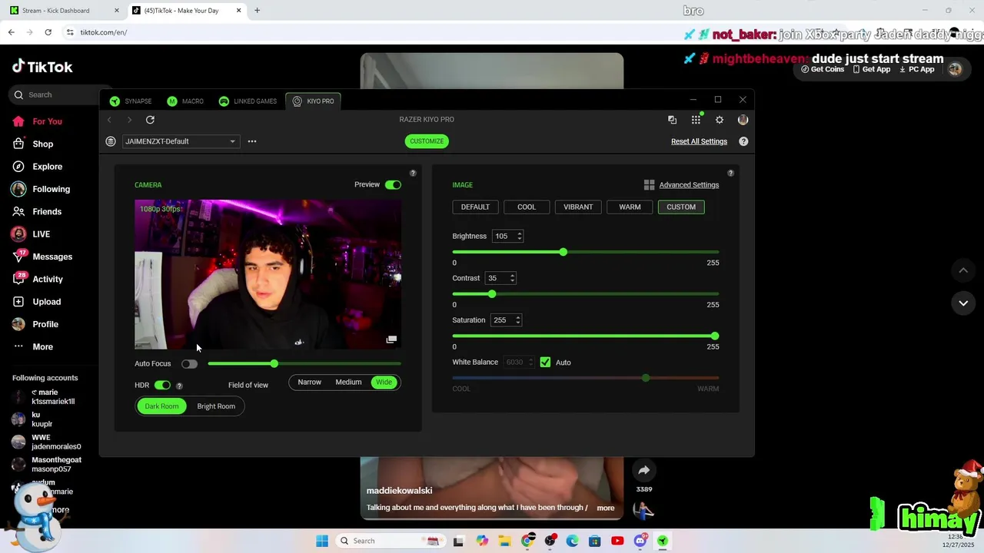Screen dimensions: 984x553
Task: Open Windows Start menu
Action: (x=322, y=541)
